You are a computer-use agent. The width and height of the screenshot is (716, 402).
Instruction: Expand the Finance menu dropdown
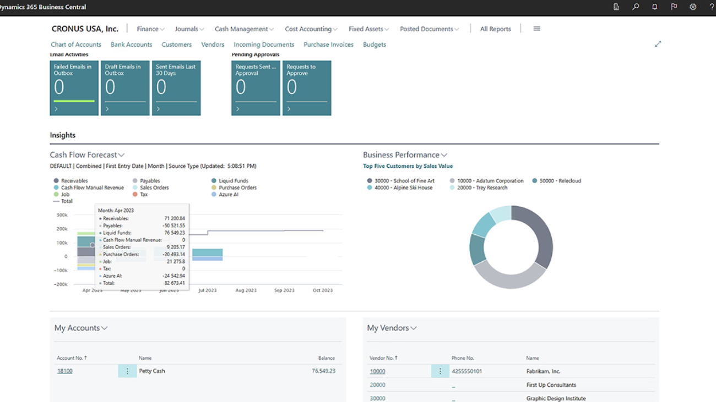150,29
